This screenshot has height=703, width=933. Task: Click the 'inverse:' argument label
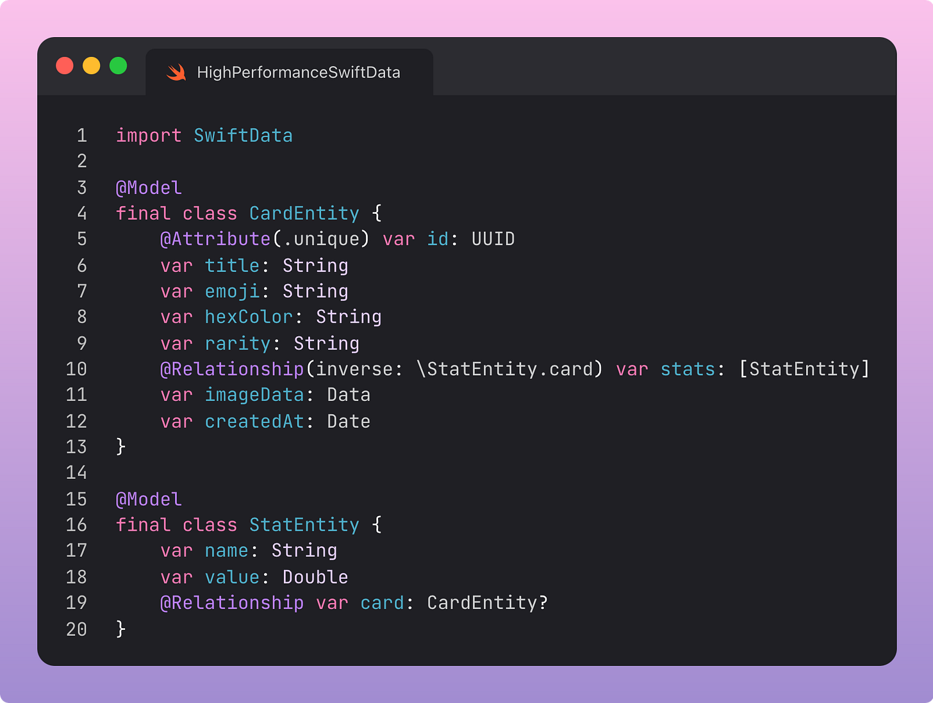[359, 369]
